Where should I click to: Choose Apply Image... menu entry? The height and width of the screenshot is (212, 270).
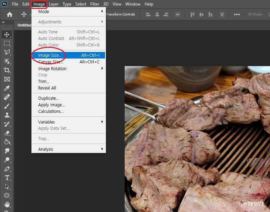pos(69,105)
